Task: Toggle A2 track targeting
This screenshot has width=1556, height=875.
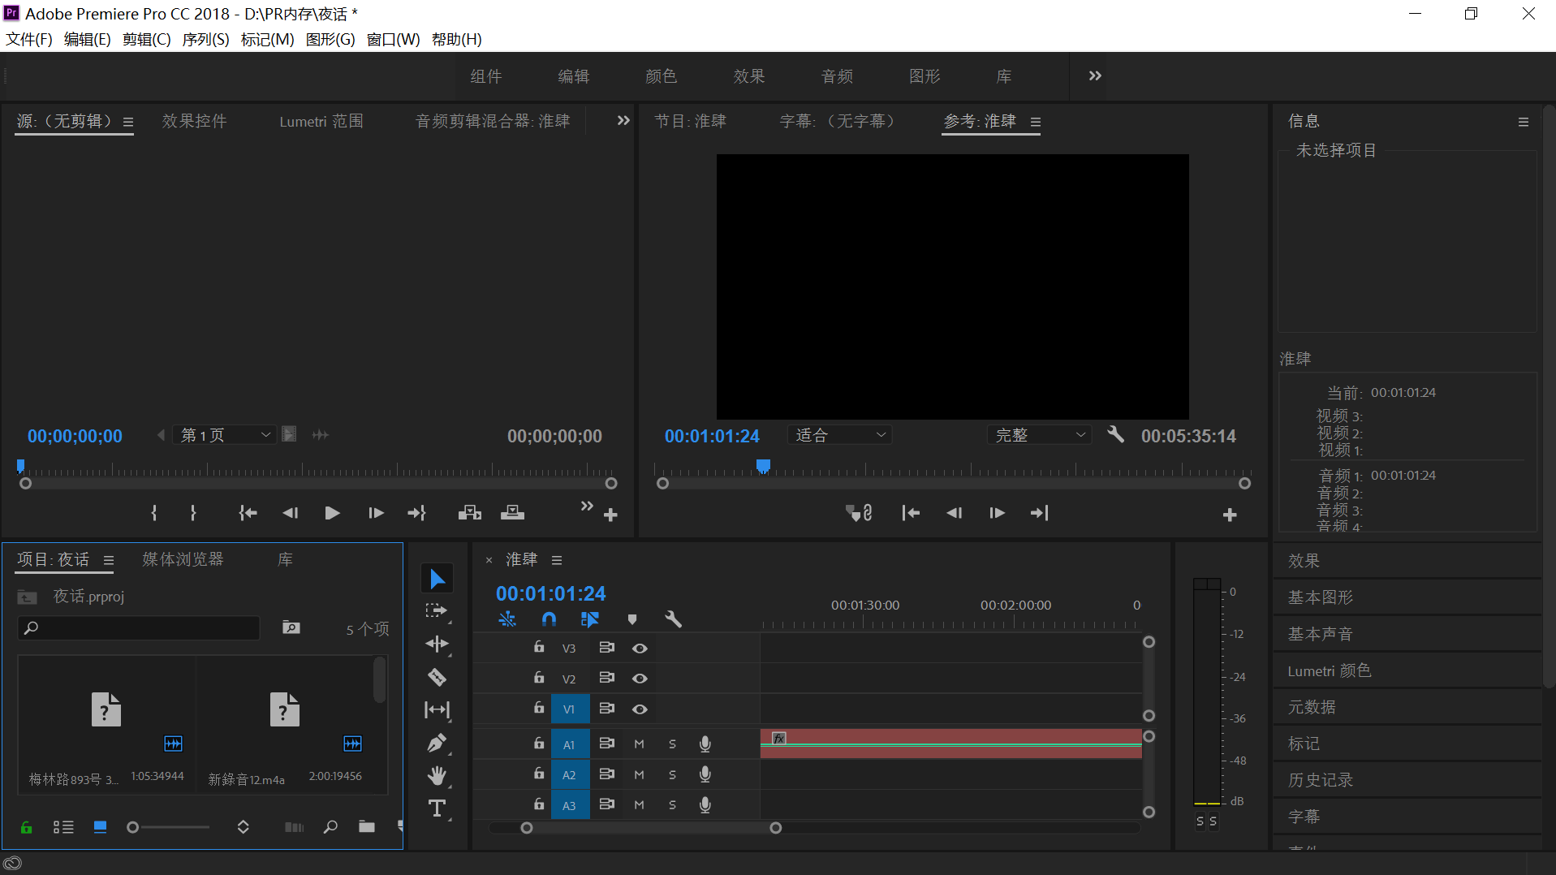Action: click(x=570, y=775)
